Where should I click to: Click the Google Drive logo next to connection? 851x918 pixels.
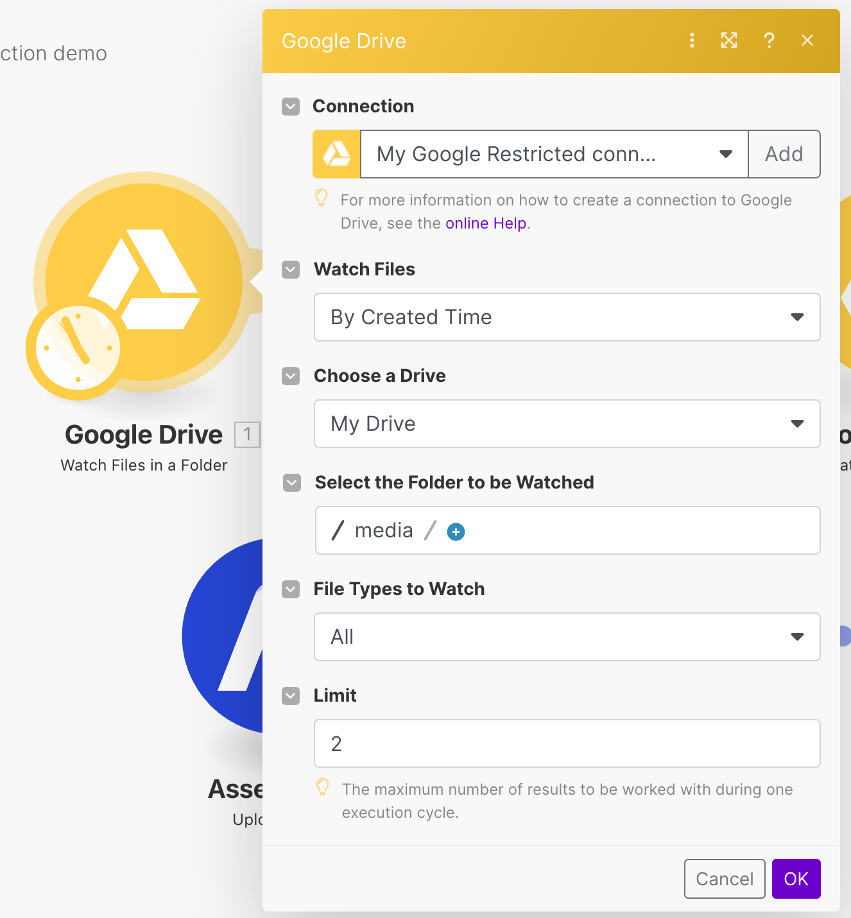click(336, 154)
